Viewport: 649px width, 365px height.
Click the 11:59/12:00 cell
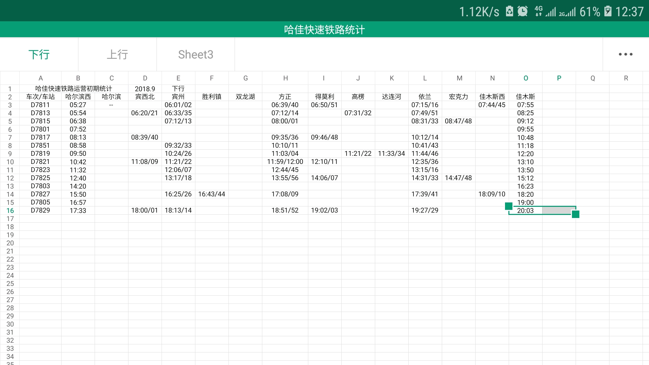click(x=285, y=162)
